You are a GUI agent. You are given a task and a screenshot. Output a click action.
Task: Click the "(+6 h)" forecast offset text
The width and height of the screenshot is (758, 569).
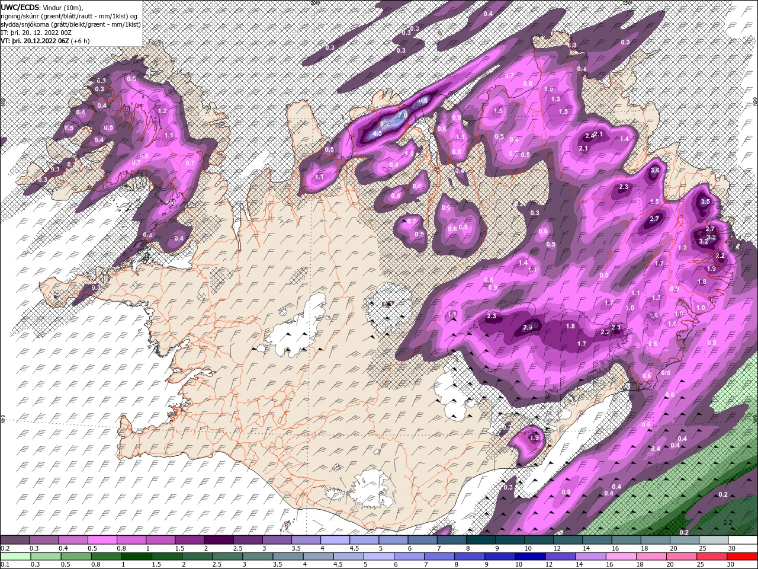(80, 41)
